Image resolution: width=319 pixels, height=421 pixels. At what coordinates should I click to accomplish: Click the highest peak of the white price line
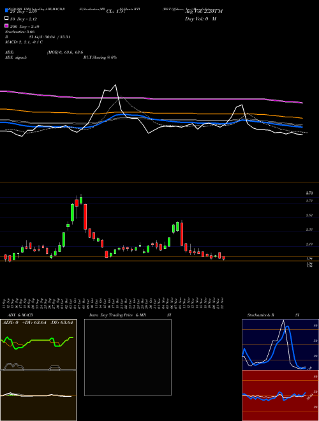point(115,85)
